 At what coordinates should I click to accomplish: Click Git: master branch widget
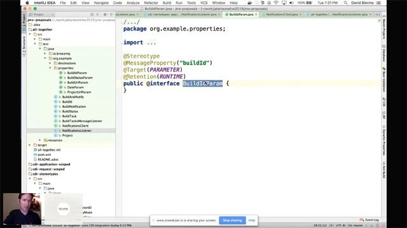click(355, 225)
